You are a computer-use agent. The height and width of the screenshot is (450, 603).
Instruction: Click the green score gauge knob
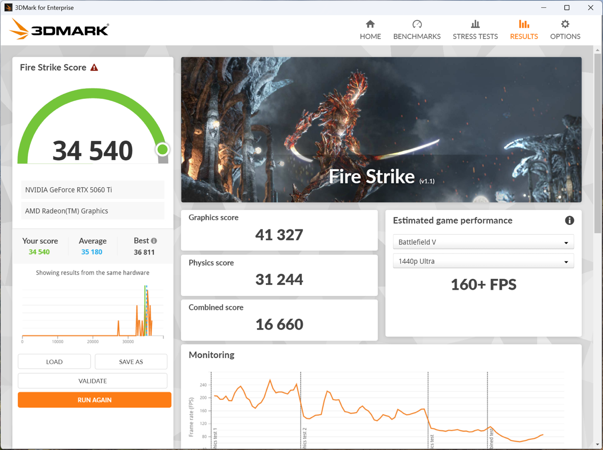[162, 150]
